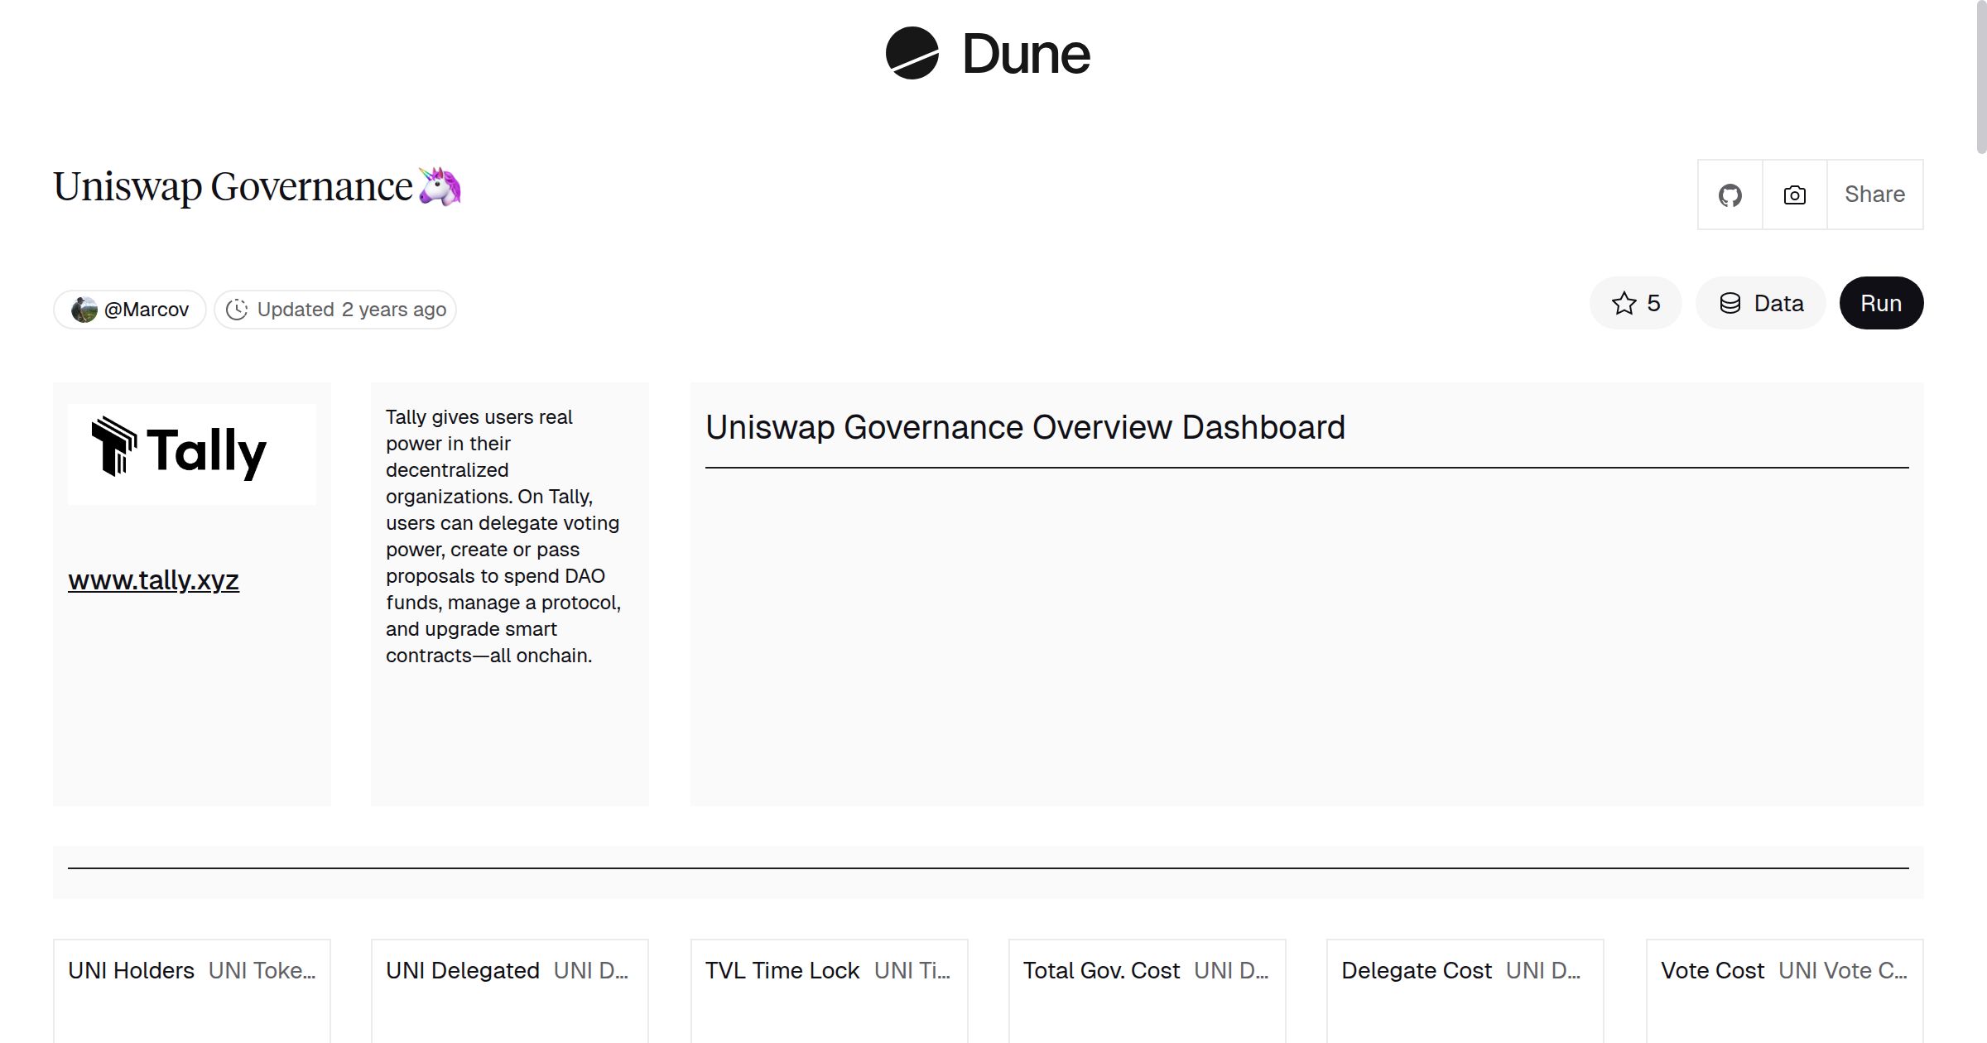Click @Marcov's profile avatar
The width and height of the screenshot is (1987, 1043).
(x=84, y=308)
